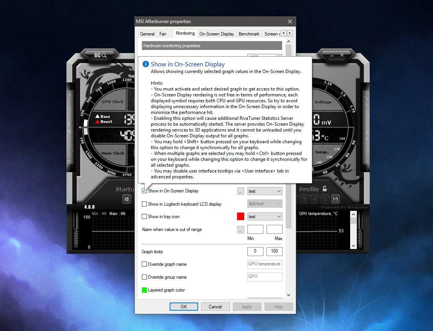The height and width of the screenshot is (331, 433).
Task: Click the alarm Min value field
Action: (255, 229)
